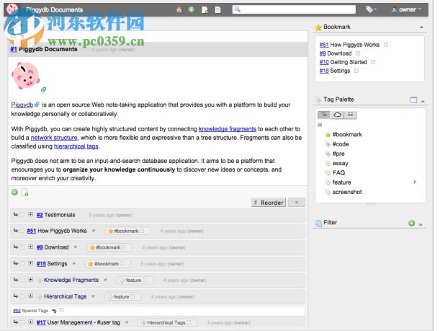Click #bookmark tag on Download row
The height and width of the screenshot is (331, 440).
click(x=108, y=247)
